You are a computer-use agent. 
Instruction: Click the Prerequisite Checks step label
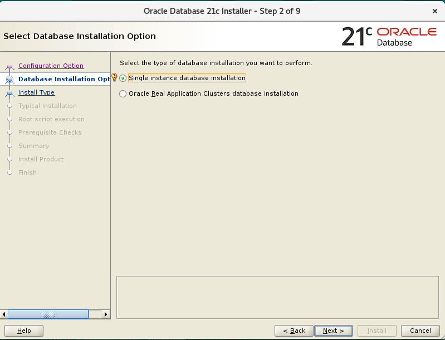[50, 132]
